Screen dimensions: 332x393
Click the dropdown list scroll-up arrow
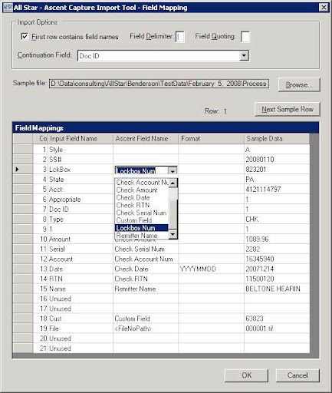pyautogui.click(x=173, y=183)
